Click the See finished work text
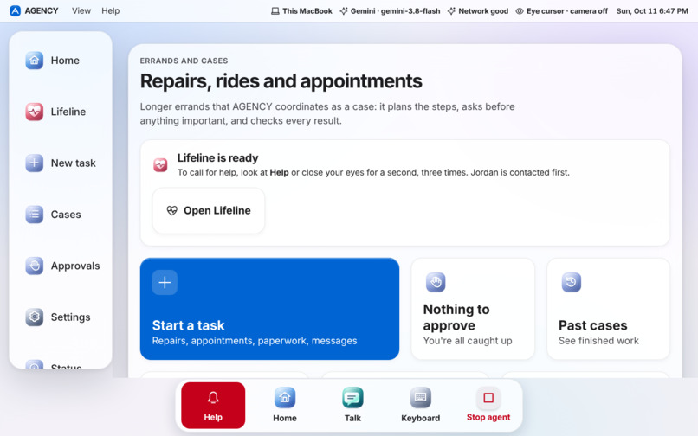 pyautogui.click(x=598, y=341)
